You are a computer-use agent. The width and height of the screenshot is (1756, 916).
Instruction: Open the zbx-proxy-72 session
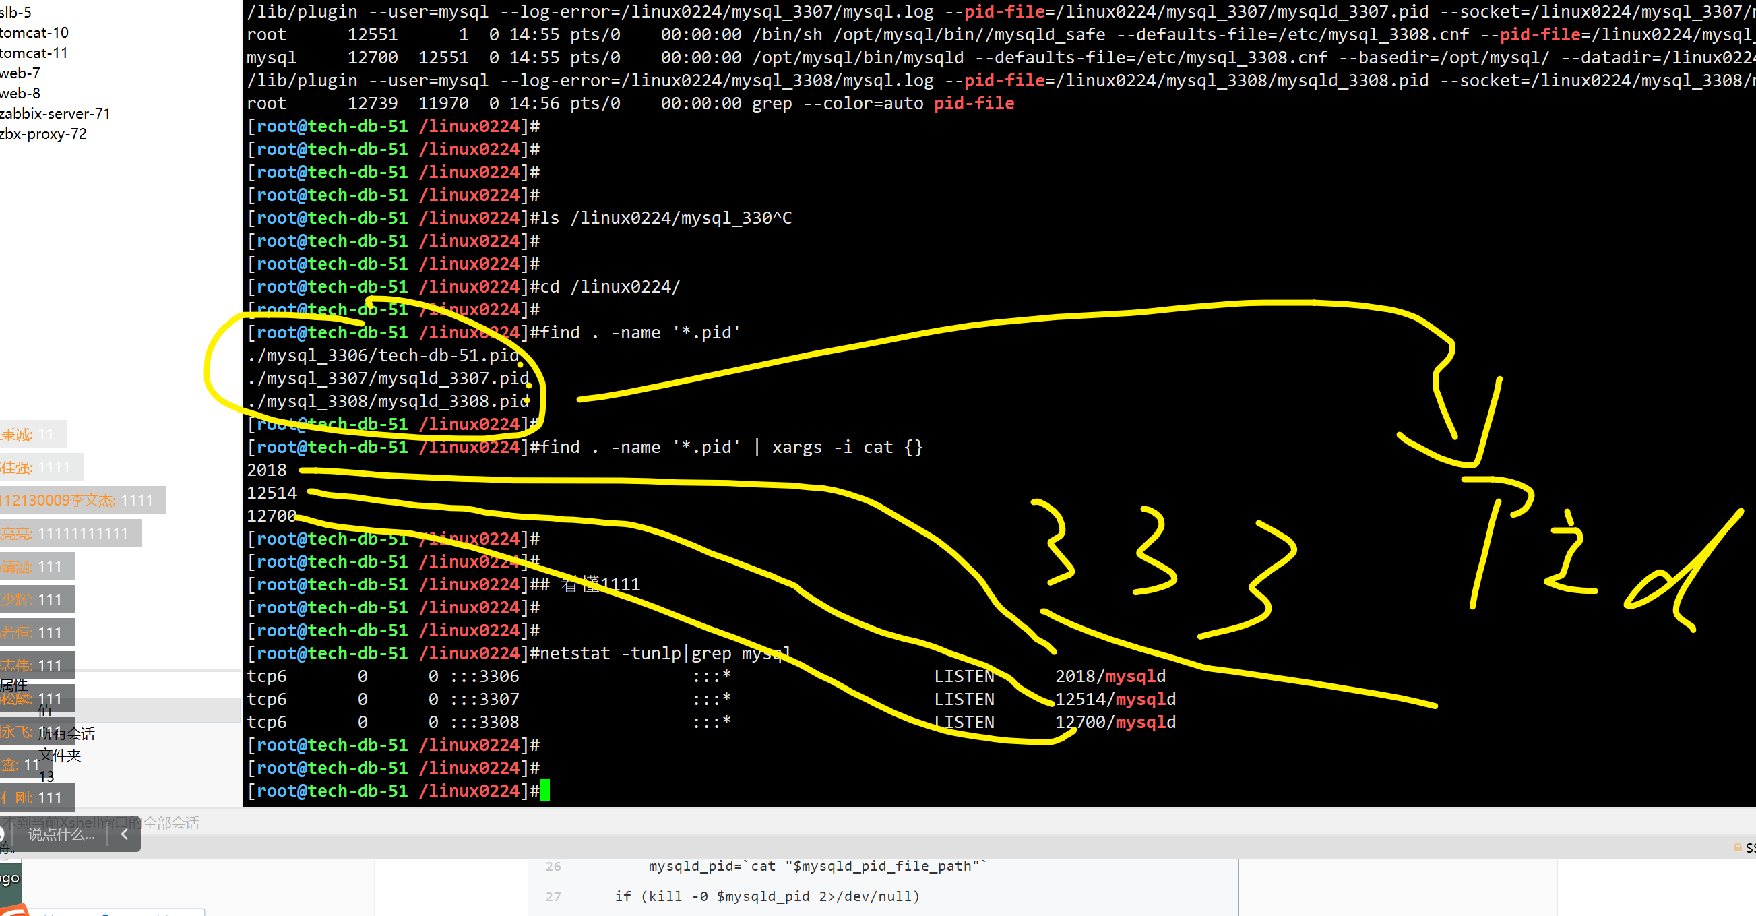[x=44, y=133]
